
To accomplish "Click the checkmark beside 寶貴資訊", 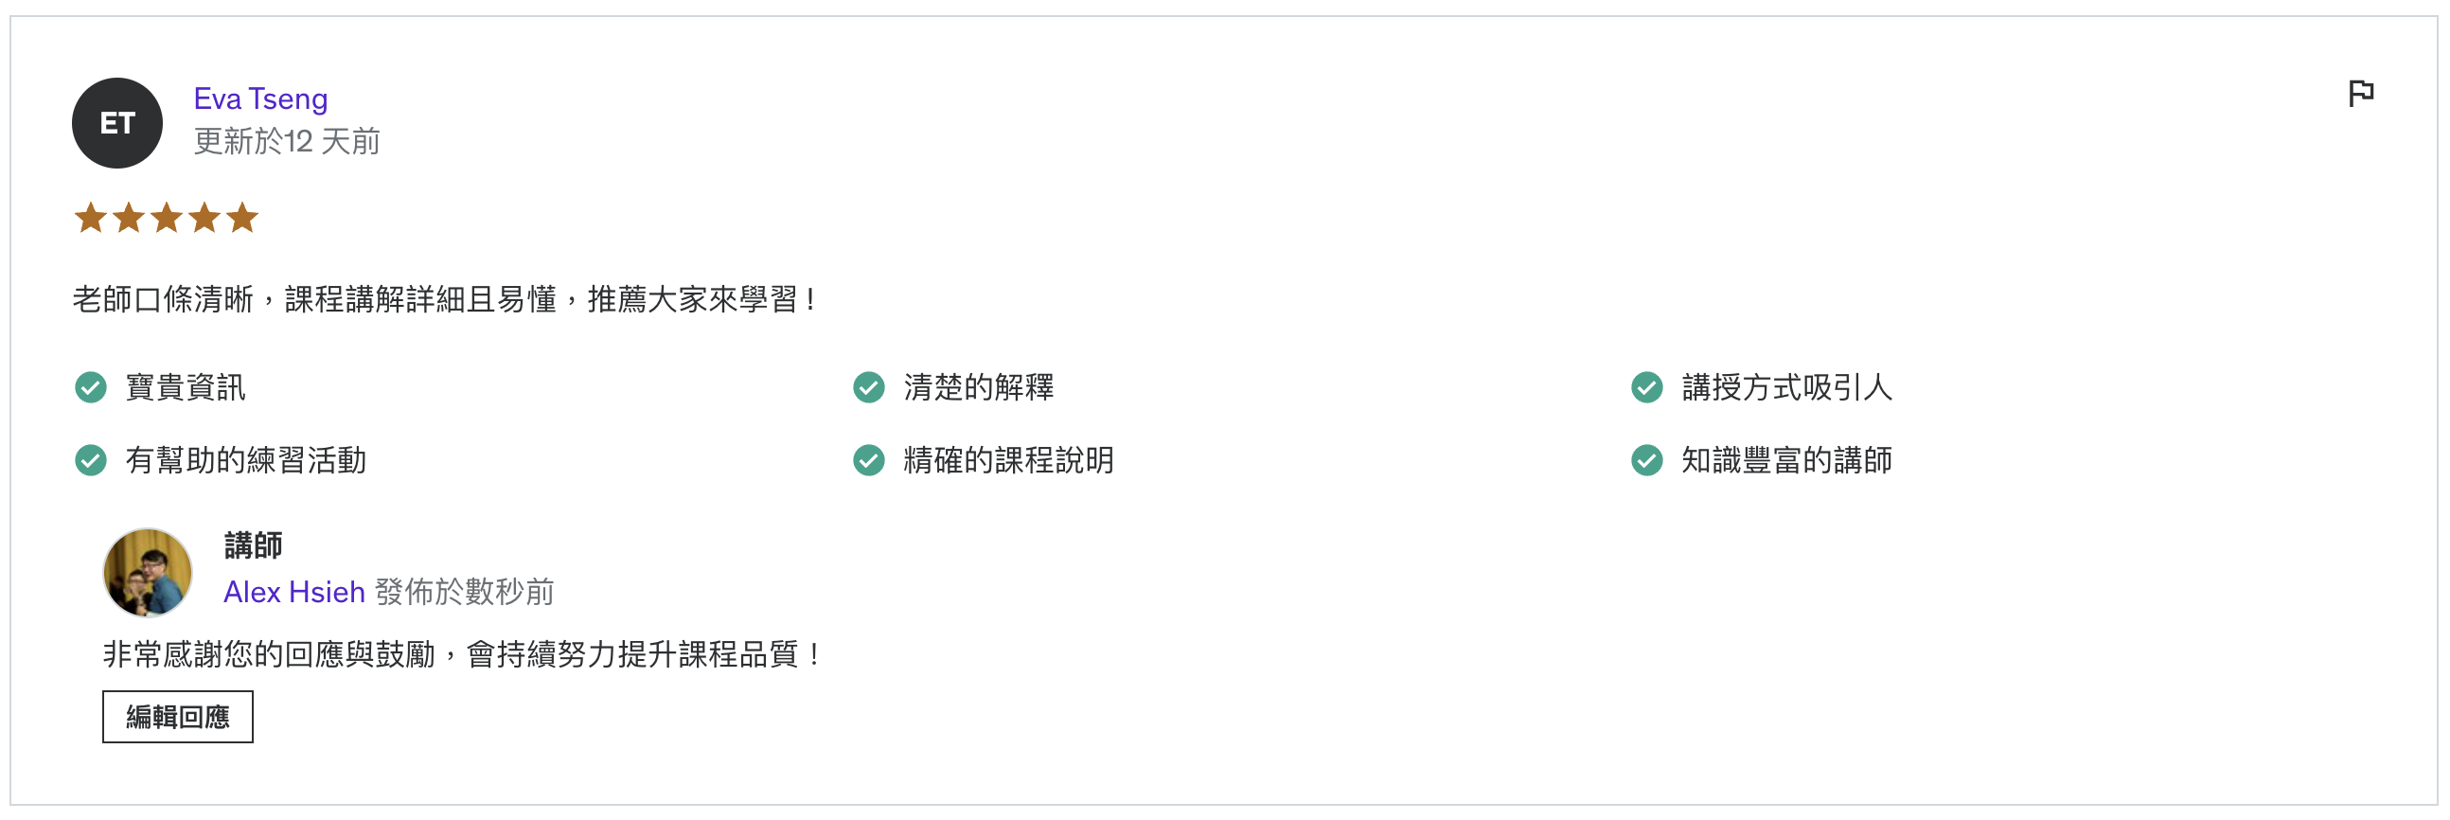I will coord(90,387).
